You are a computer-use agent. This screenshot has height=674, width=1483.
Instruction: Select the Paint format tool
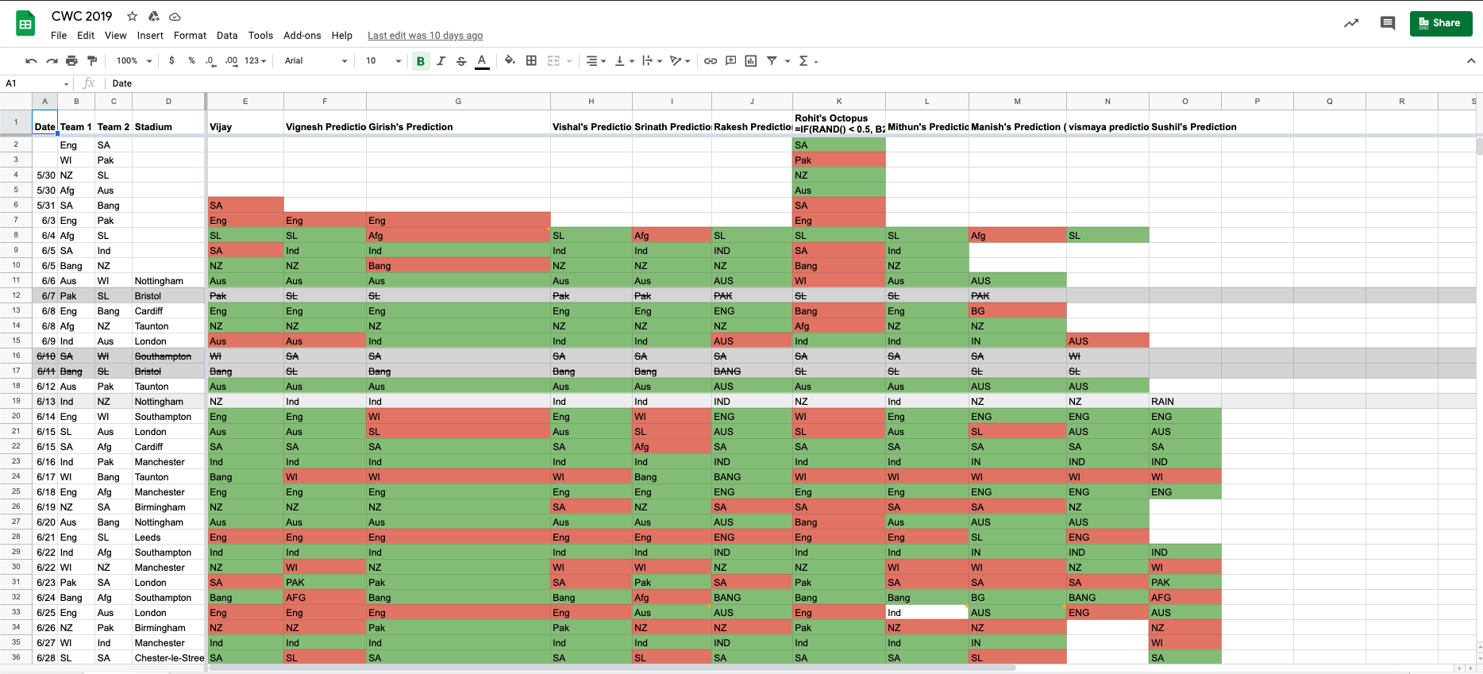click(x=92, y=61)
